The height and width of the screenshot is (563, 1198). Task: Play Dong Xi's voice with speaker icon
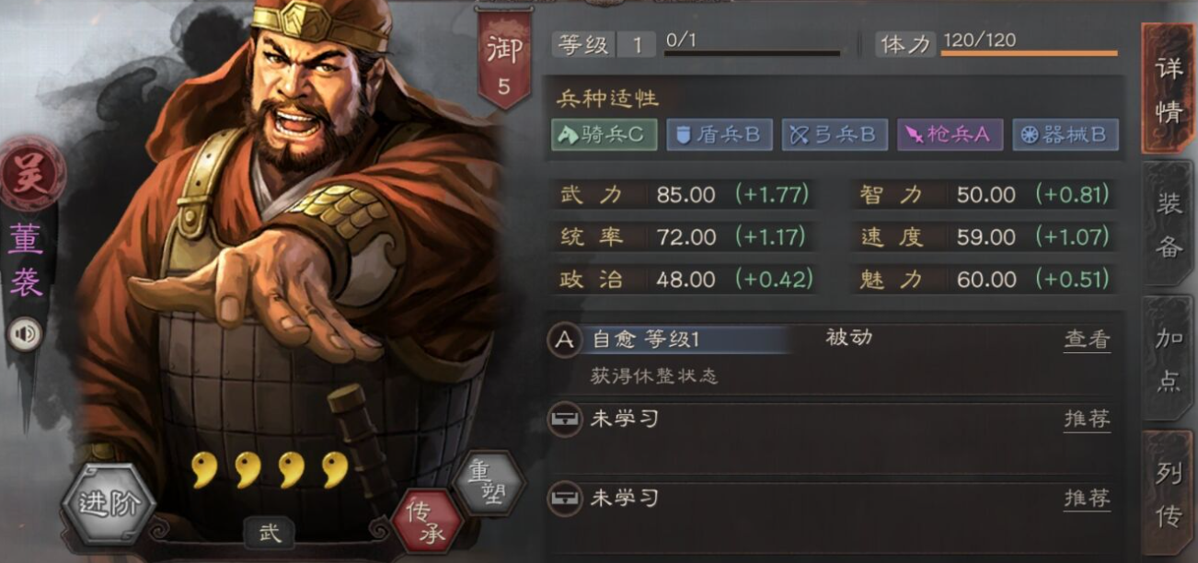pyautogui.click(x=25, y=333)
